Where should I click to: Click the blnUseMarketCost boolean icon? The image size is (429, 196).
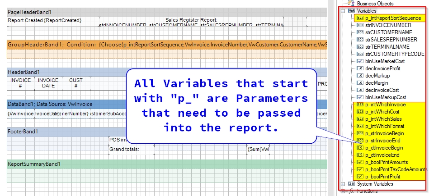click(360, 61)
